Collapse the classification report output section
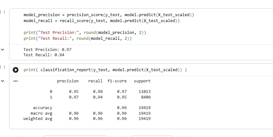273x137 pixels. pos(3,81)
